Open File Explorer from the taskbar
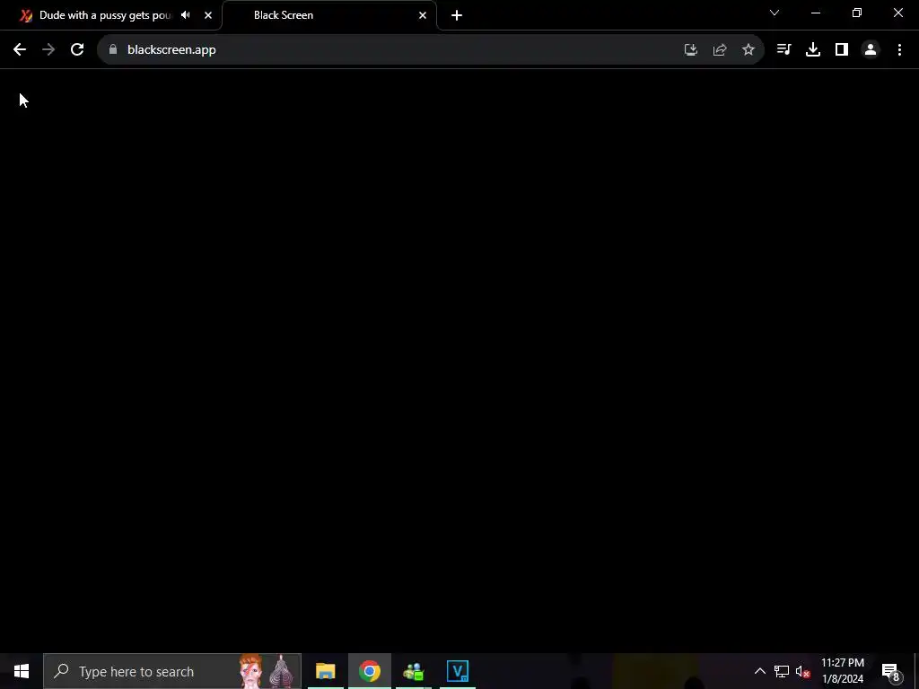Viewport: 919px width, 689px height. pyautogui.click(x=325, y=671)
